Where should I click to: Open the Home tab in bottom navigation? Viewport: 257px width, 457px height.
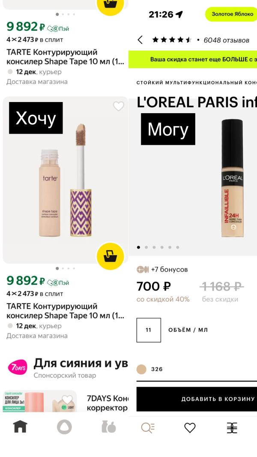tap(20, 427)
